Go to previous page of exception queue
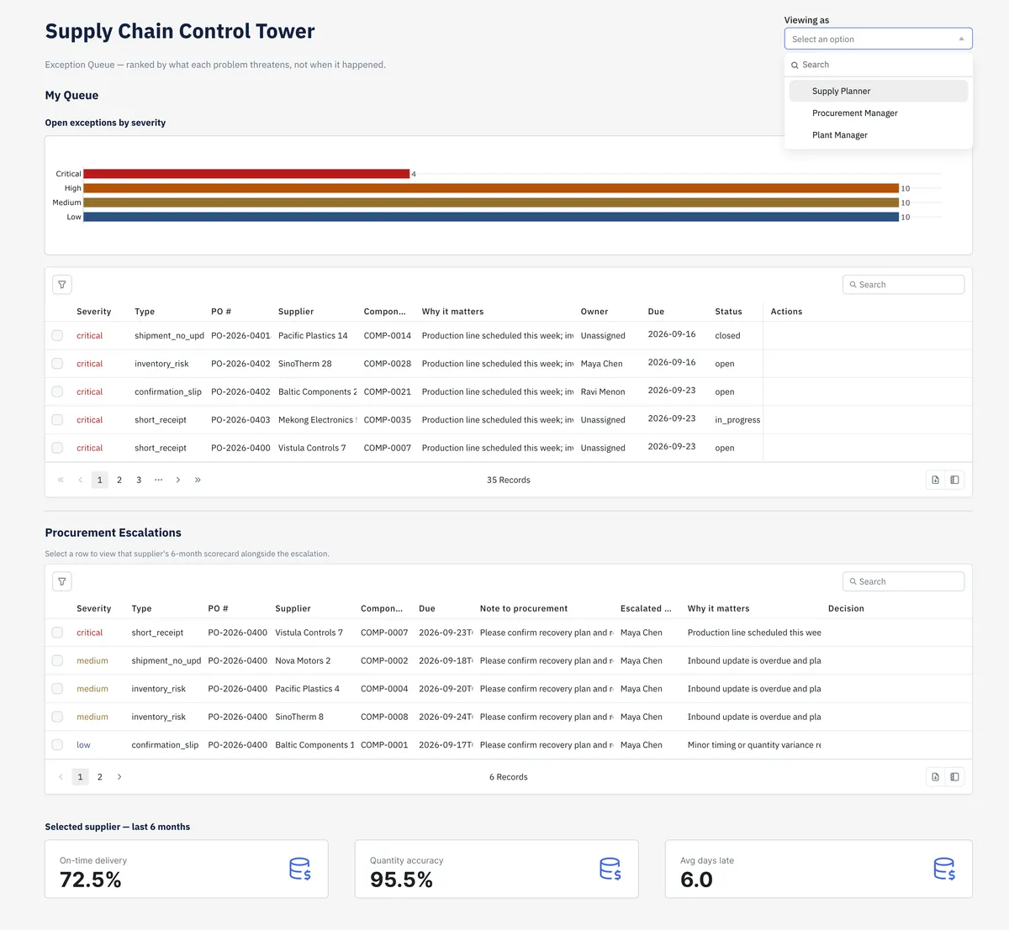This screenshot has width=1009, height=930. click(x=81, y=480)
